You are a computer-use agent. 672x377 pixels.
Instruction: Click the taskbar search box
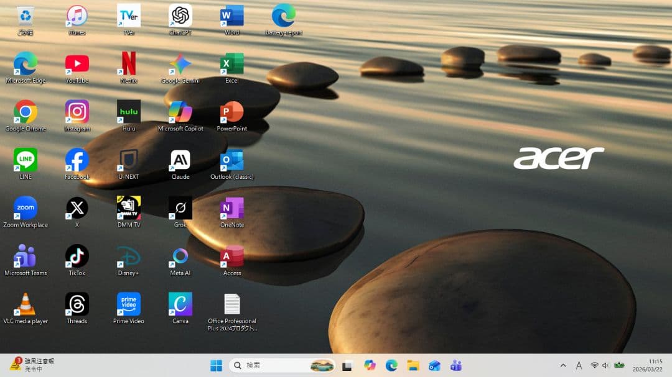click(274, 366)
